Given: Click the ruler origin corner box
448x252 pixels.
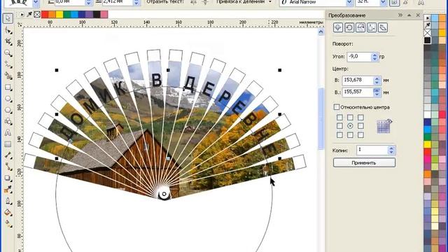Looking at the screenshot, I should tap(20, 25).
